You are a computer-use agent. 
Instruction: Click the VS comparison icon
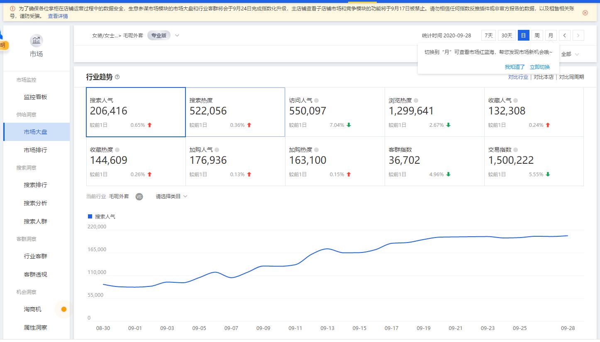(x=139, y=196)
